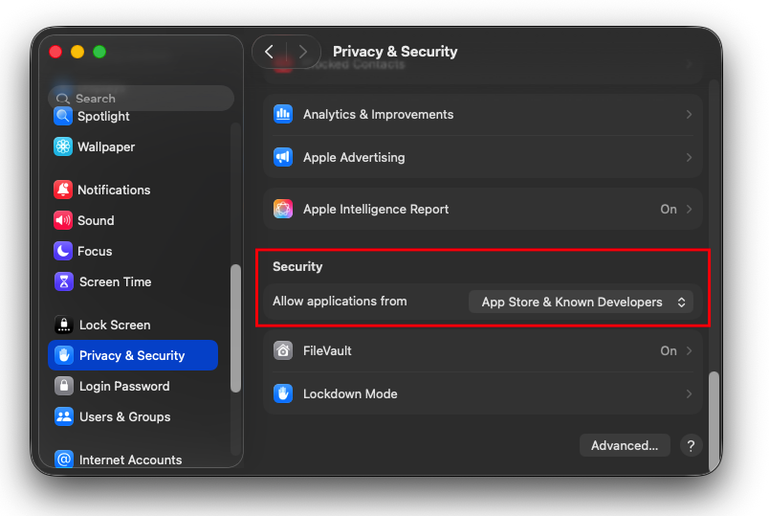Image resolution: width=769 pixels, height=516 pixels.
Task: Click the Users & Groups icon
Action: point(64,416)
